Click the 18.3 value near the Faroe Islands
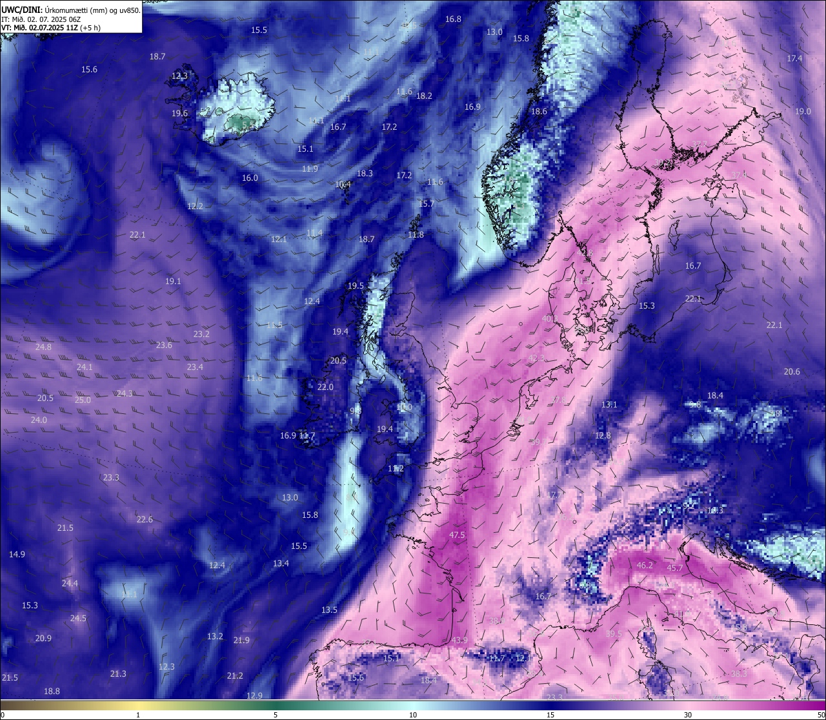 [x=365, y=174]
